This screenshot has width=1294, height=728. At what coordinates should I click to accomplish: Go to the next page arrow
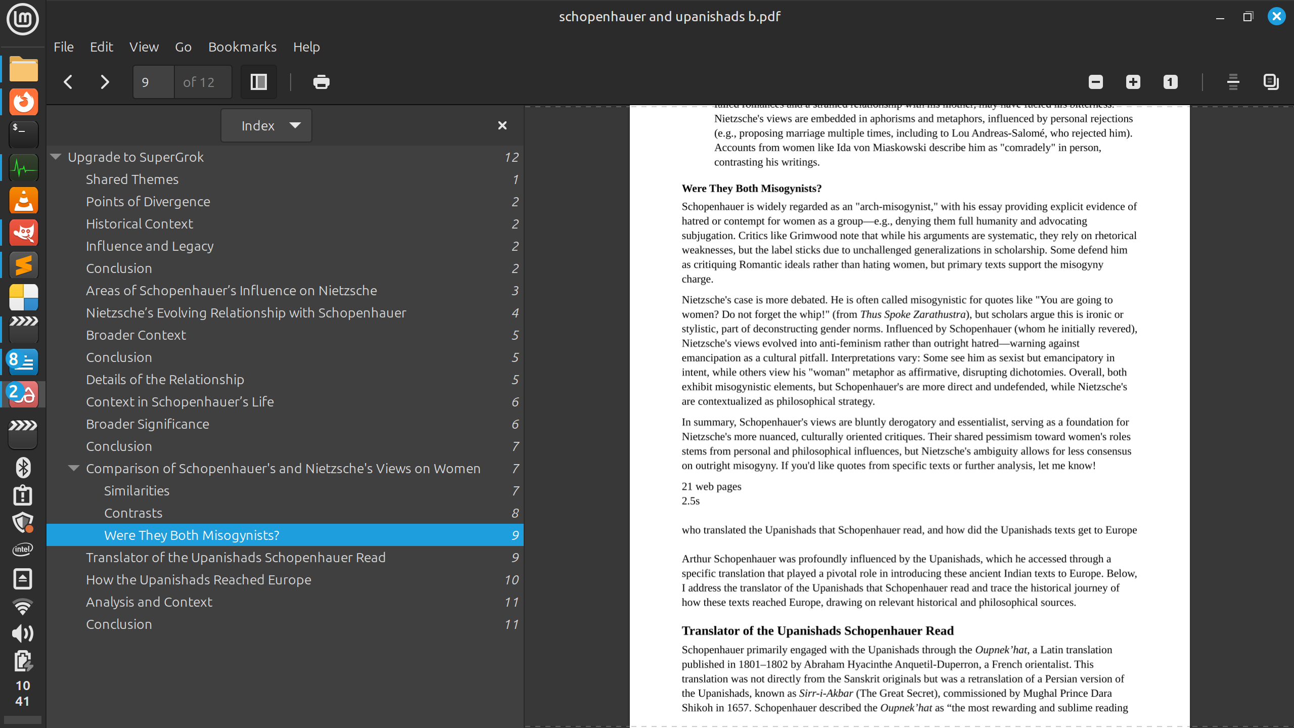[x=105, y=82]
